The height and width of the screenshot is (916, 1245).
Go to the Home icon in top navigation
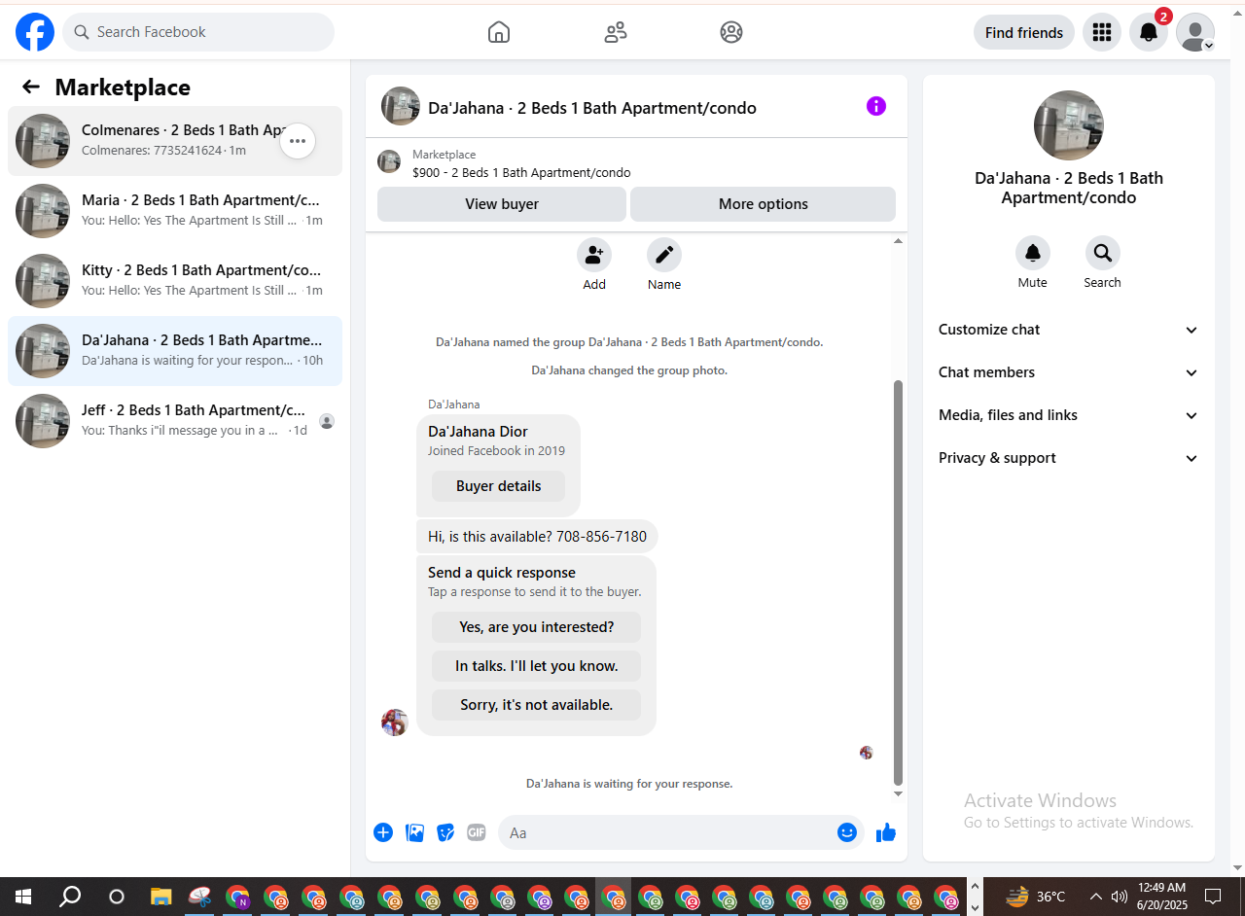(x=498, y=32)
